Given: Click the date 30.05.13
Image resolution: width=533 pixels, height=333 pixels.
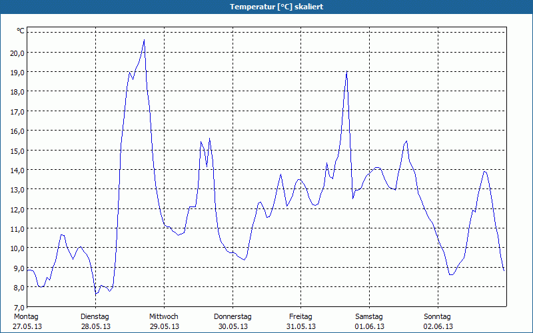Looking at the screenshot, I should tap(233, 326).
